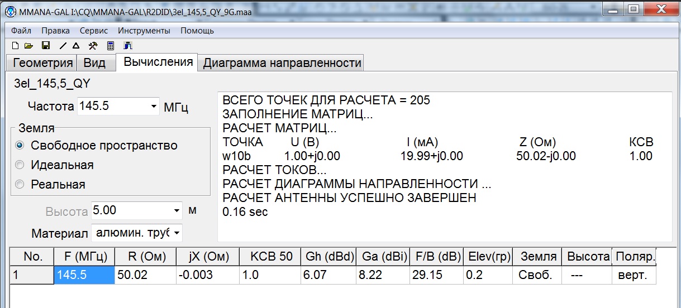Launch the calculator icon in toolbar
The image size is (681, 308).
pos(111,46)
